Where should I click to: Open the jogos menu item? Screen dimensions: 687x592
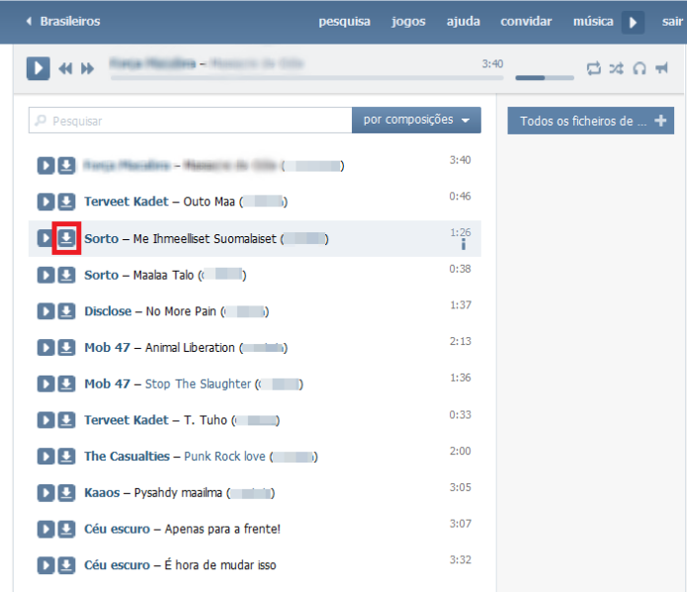click(x=408, y=22)
